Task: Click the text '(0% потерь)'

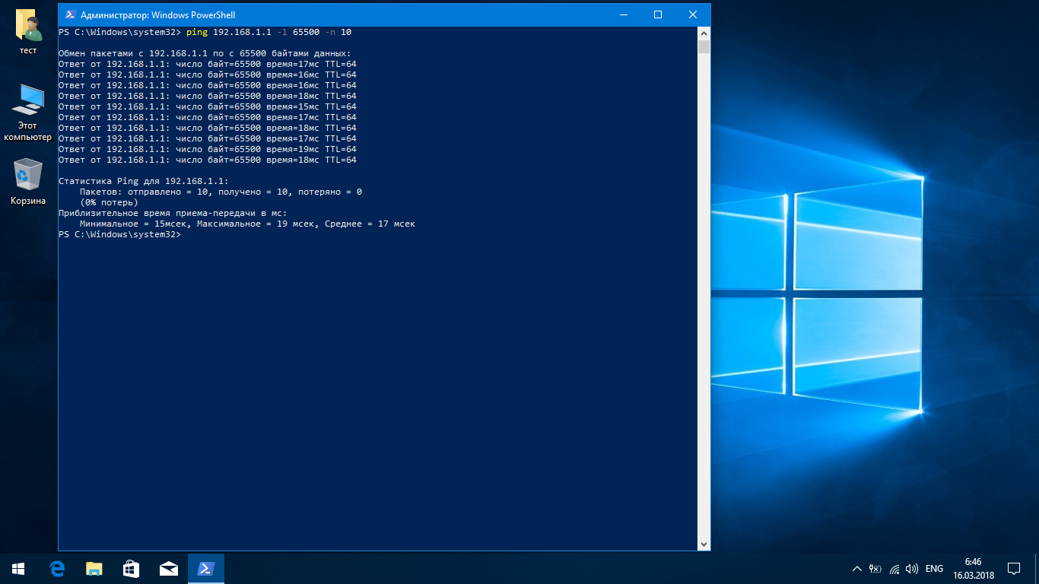Action: [x=109, y=202]
